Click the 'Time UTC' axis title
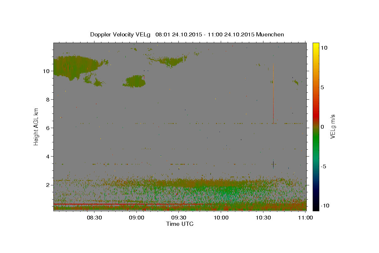Viewport: 379px width, 253px height. [x=180, y=224]
